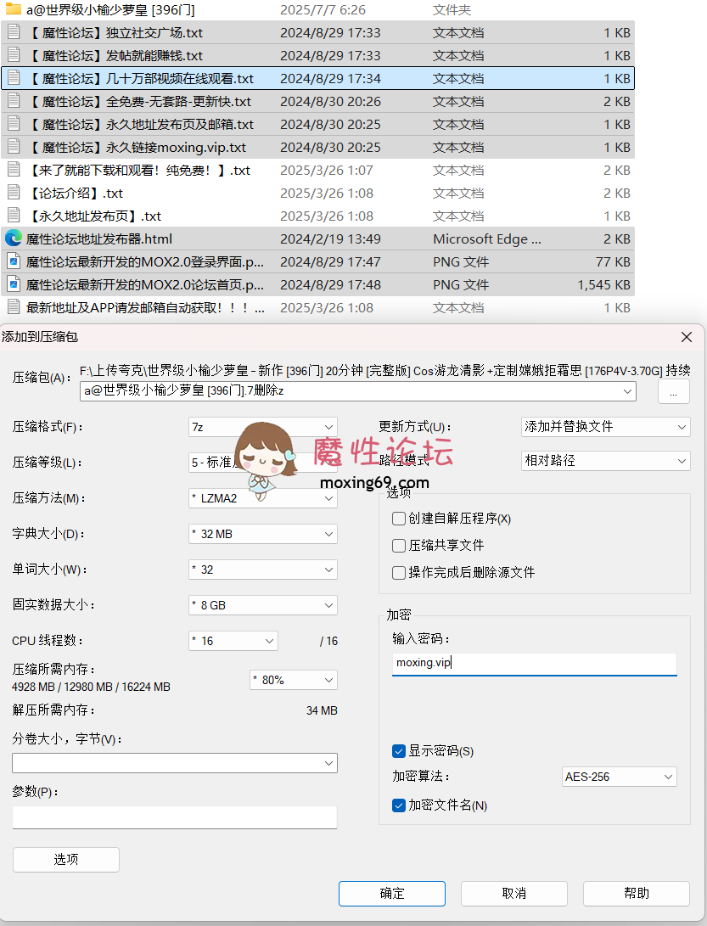707x926 pixels.
Task: Click the folder name a@世界级小榆少萝皇 [396门]
Action: (110, 9)
